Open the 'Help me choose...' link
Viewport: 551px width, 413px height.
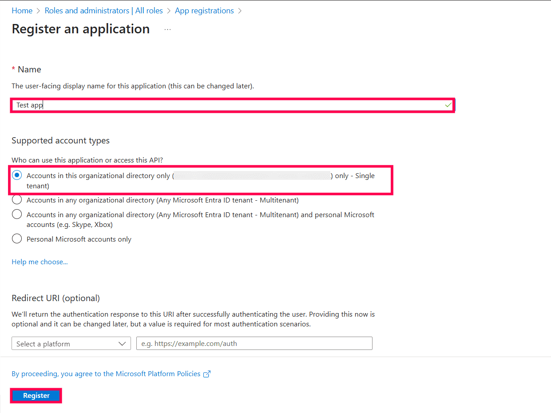tap(40, 262)
